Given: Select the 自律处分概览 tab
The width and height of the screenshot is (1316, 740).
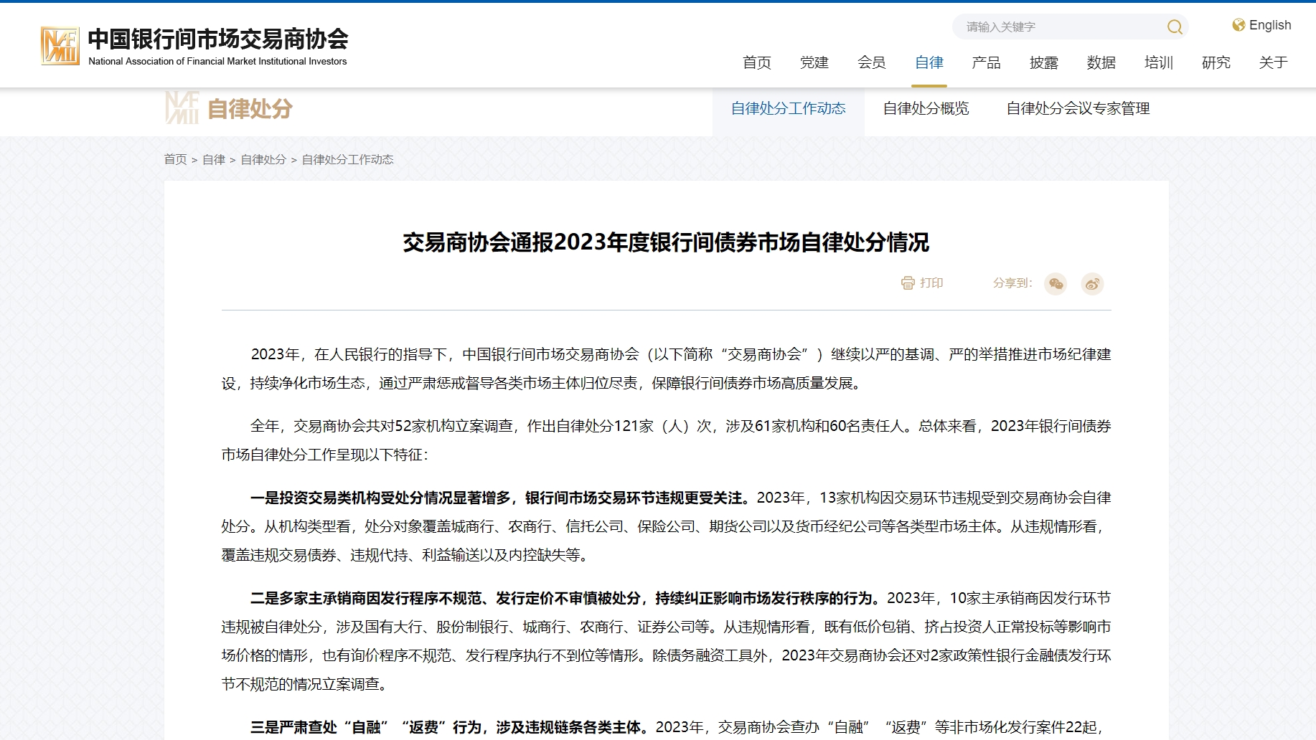Looking at the screenshot, I should coord(926,108).
